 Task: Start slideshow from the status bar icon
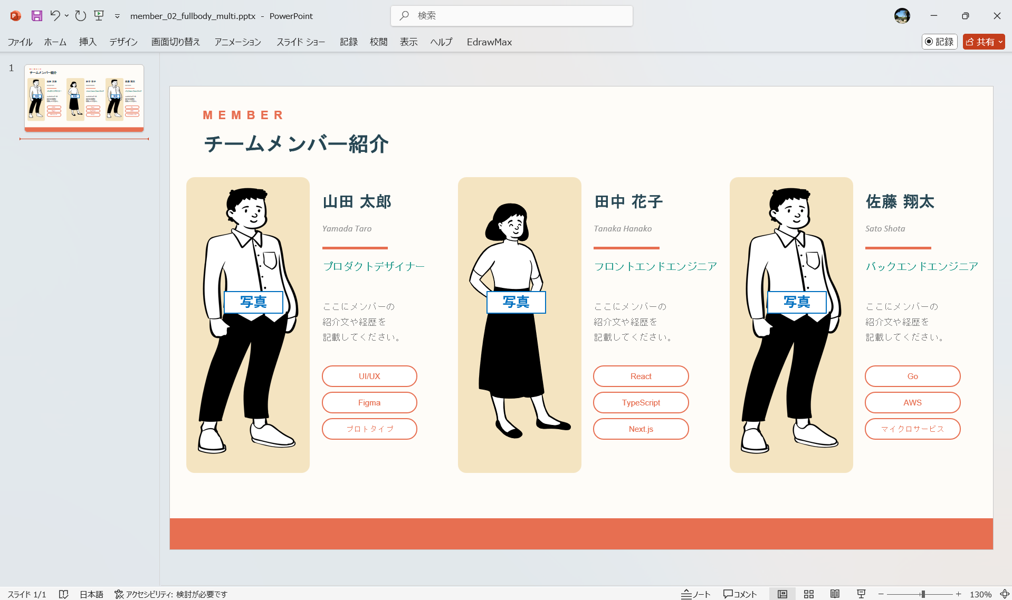(x=861, y=594)
